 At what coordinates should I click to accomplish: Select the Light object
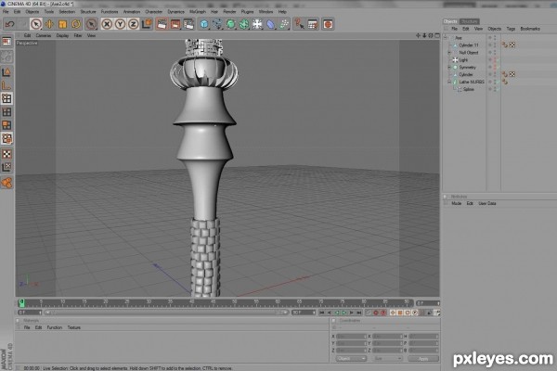pos(463,60)
